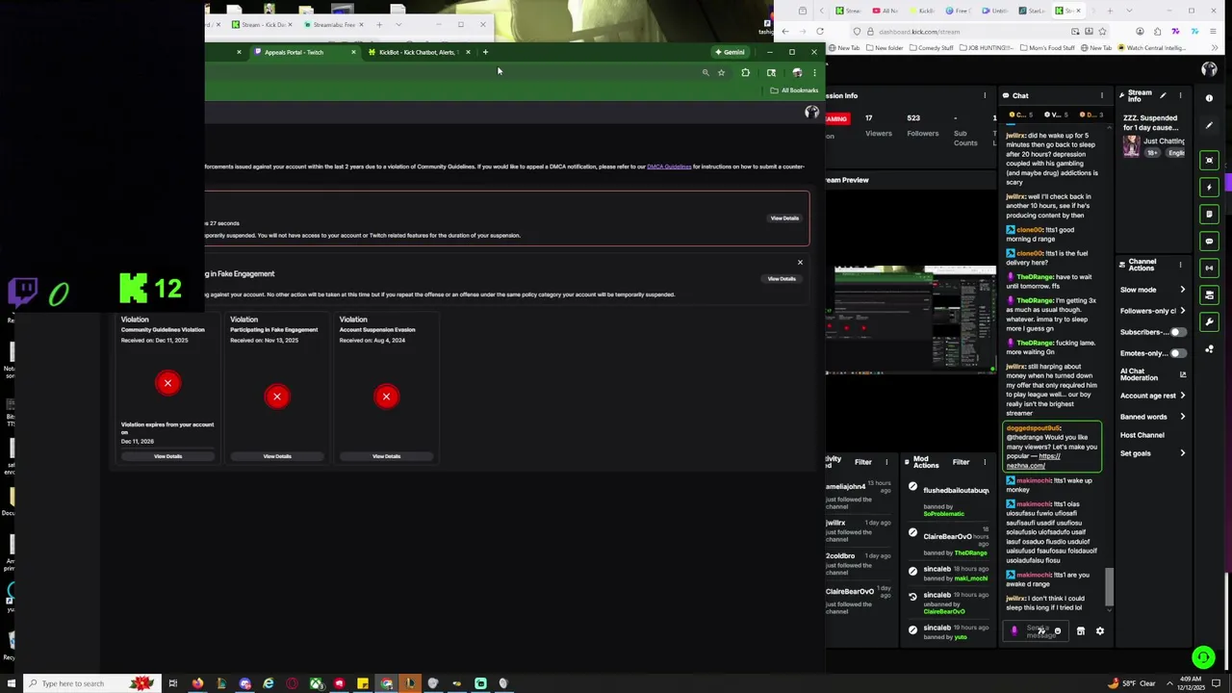This screenshot has width=1232, height=693.
Task: Click the Gemini button in Chrome
Action: pos(730,52)
